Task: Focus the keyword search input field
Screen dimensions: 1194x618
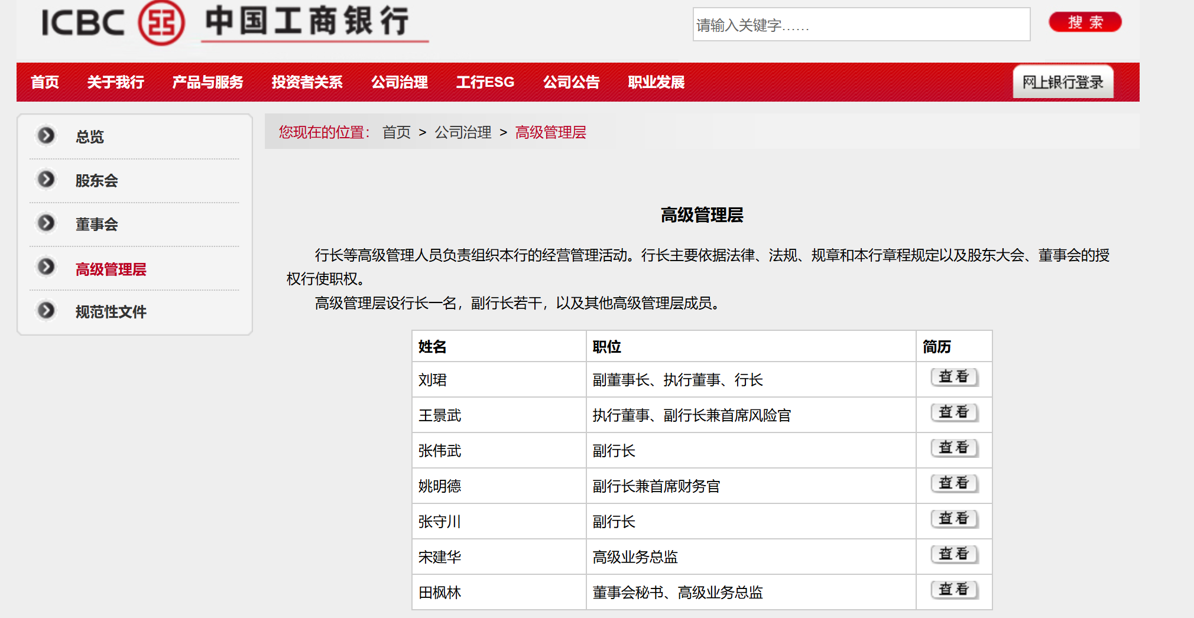Action: pos(861,25)
